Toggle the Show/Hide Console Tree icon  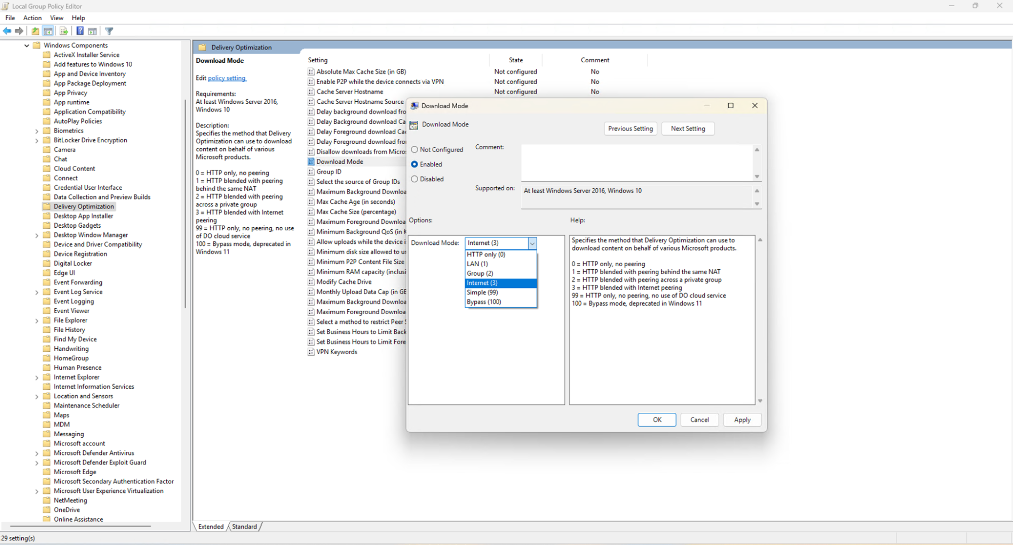(x=48, y=31)
